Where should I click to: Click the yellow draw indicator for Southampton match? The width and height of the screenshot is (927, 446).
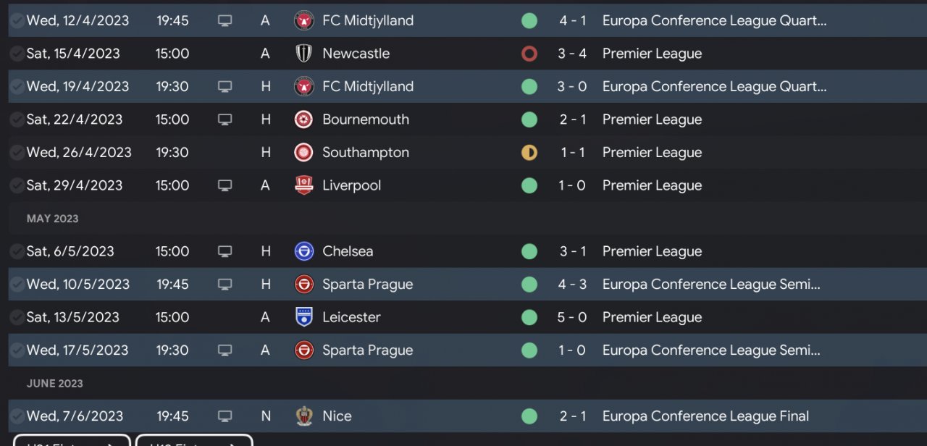coord(529,153)
